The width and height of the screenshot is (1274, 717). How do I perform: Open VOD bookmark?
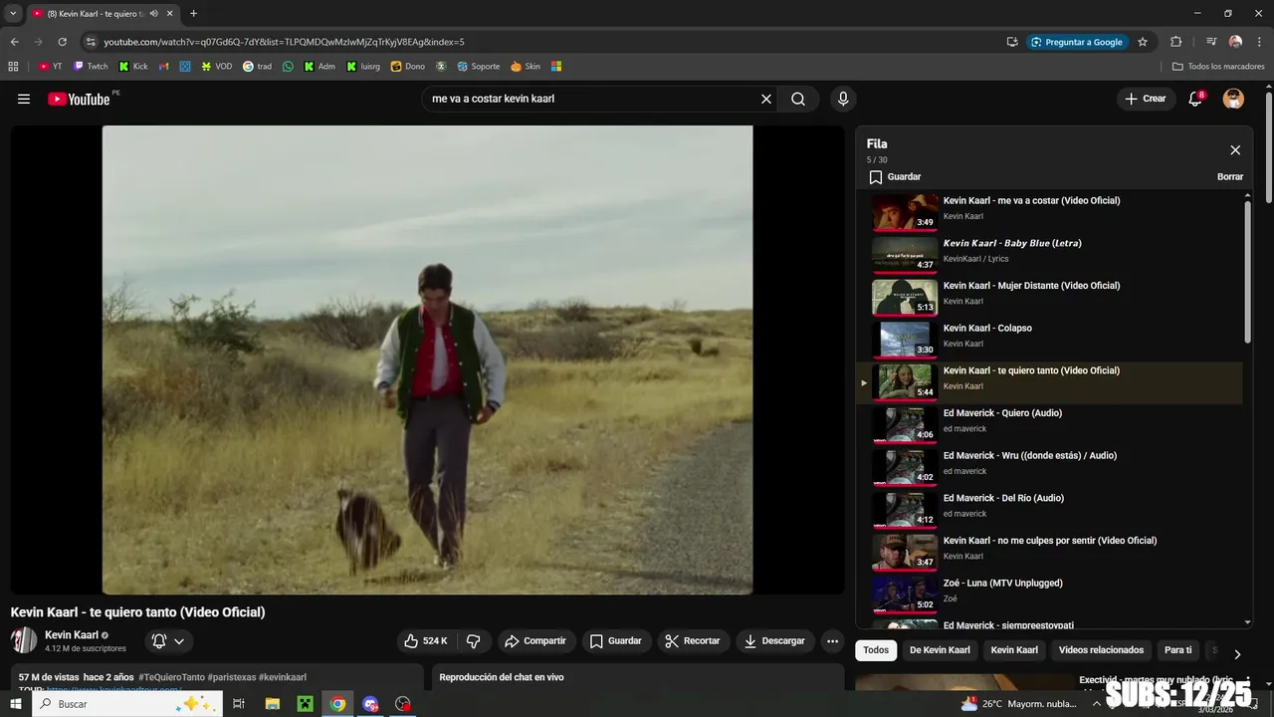coord(217,67)
